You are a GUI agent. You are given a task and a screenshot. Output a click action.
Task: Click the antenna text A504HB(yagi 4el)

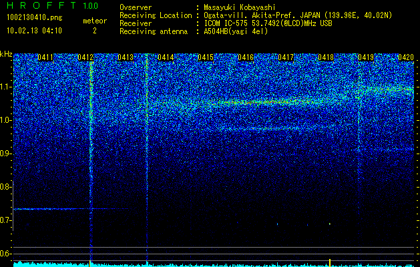coord(236,31)
